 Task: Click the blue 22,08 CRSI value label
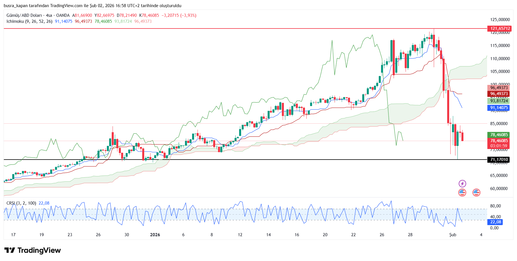495,222
